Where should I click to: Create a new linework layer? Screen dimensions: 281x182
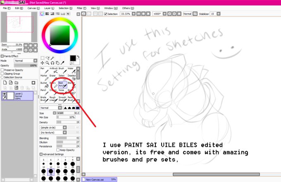(11, 82)
